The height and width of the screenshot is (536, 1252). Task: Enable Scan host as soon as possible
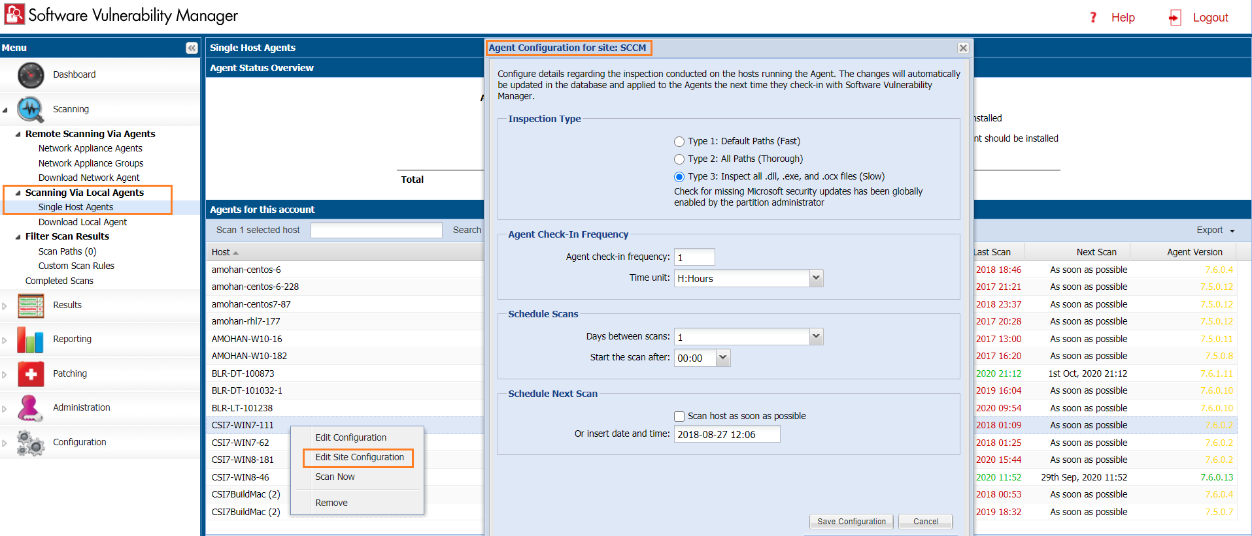[679, 417]
